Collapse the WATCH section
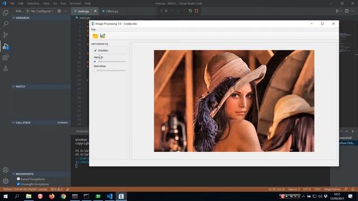 (x=41, y=87)
